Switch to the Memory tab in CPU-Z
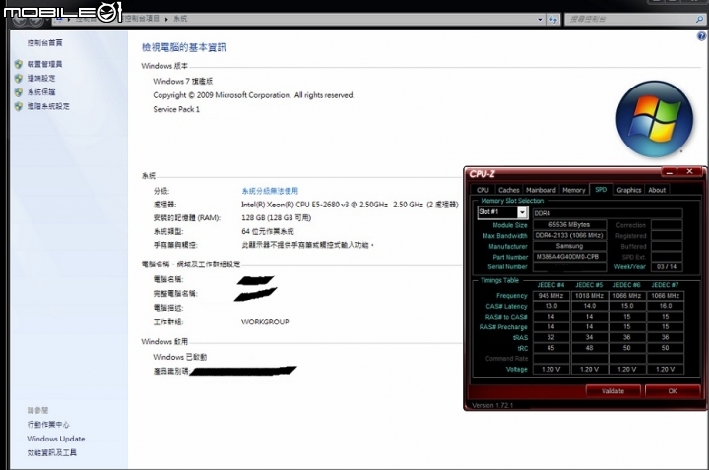This screenshot has height=470, width=709. 574,190
